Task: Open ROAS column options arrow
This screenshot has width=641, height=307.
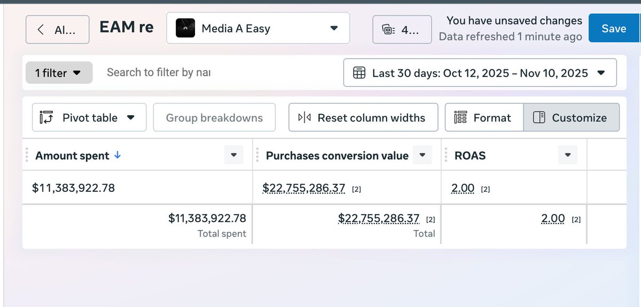Action: 567,156
